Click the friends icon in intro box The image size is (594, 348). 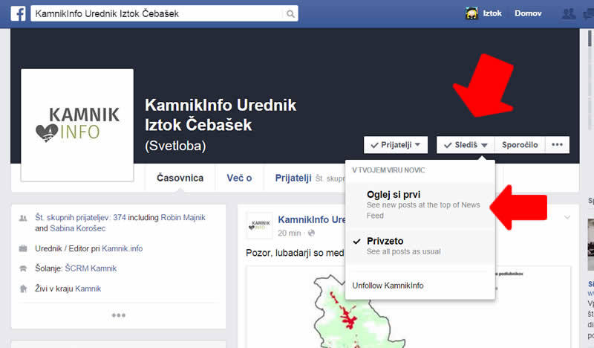click(x=23, y=218)
